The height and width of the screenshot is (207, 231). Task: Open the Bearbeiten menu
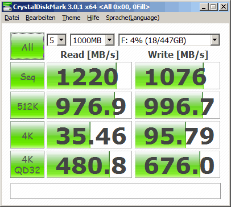40,18
